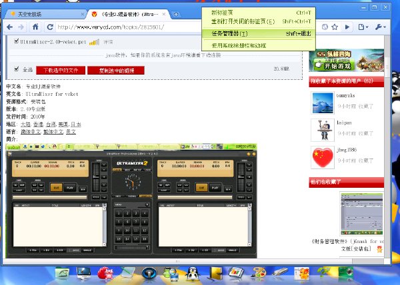Image resolution: width=400 pixels, height=285 pixels.
Task: Toggle the 全选 select-all checkbox
Action: click(17, 69)
